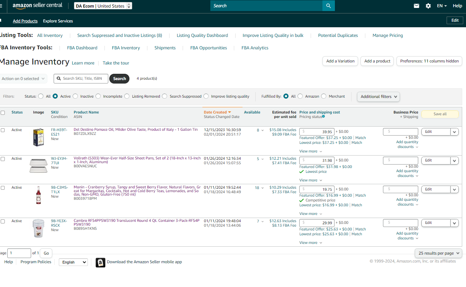Select Fulfilled By Merchant radio button

click(323, 96)
